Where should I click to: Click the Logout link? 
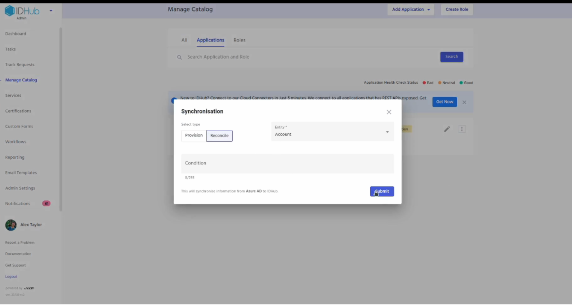11,277
